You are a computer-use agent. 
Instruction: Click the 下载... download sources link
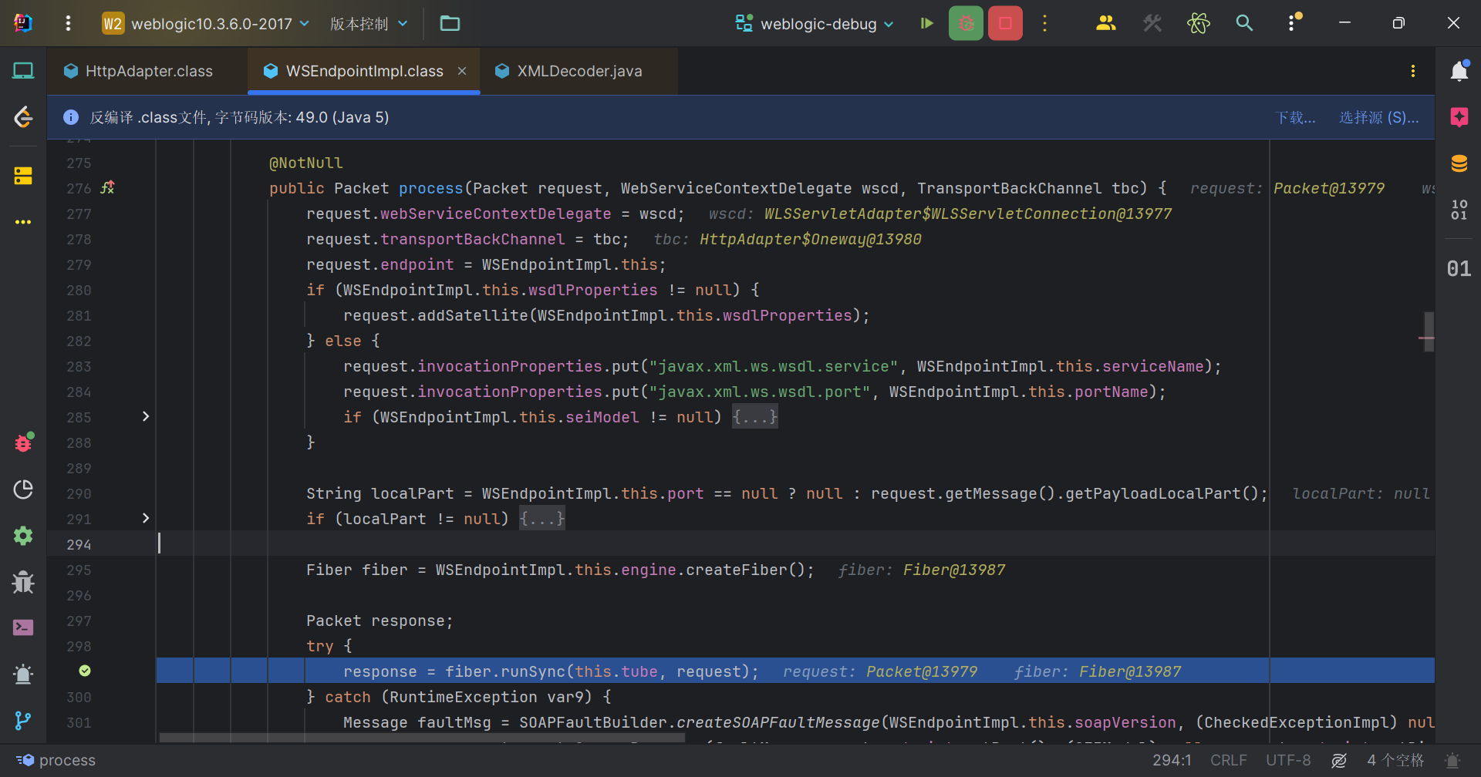point(1295,117)
